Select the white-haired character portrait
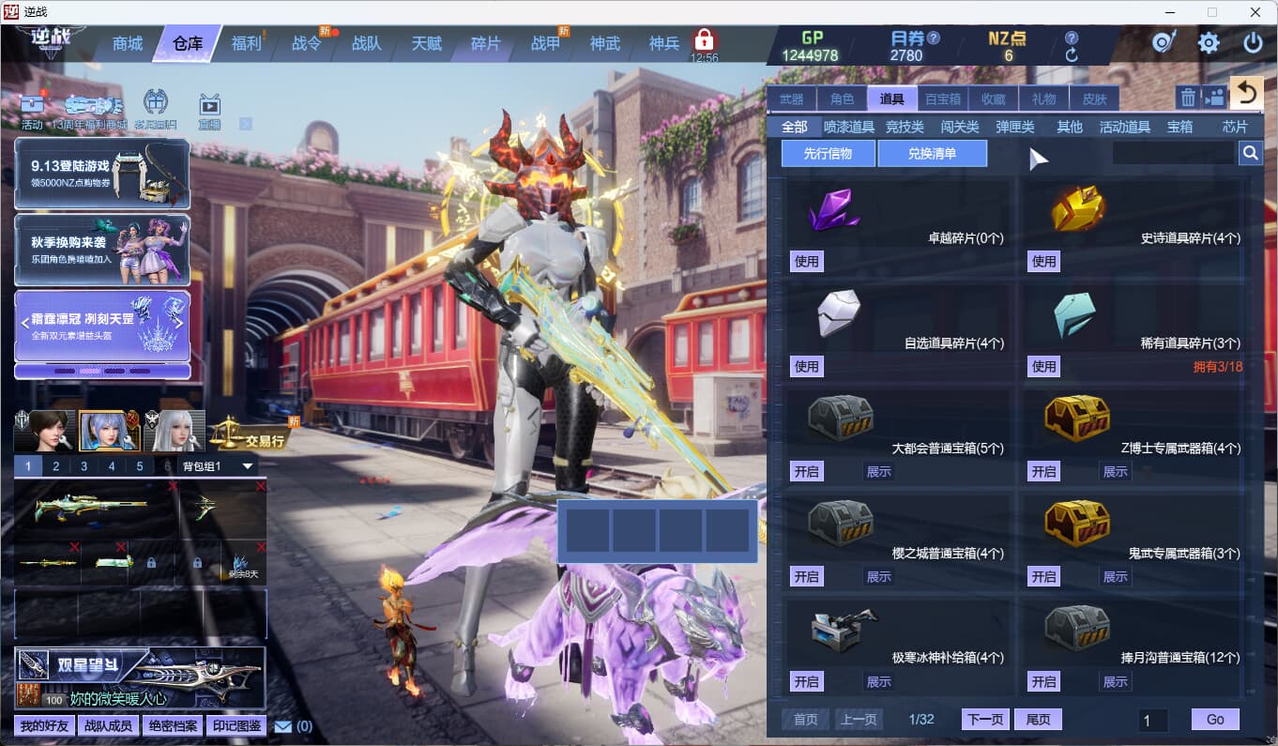Screen dimensions: 1278x746 point(175,432)
